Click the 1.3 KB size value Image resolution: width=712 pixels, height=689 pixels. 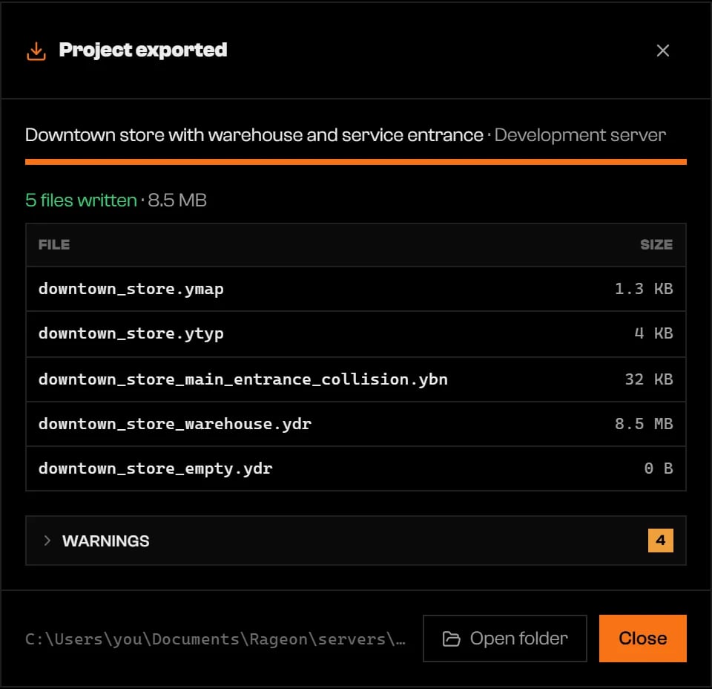point(644,289)
